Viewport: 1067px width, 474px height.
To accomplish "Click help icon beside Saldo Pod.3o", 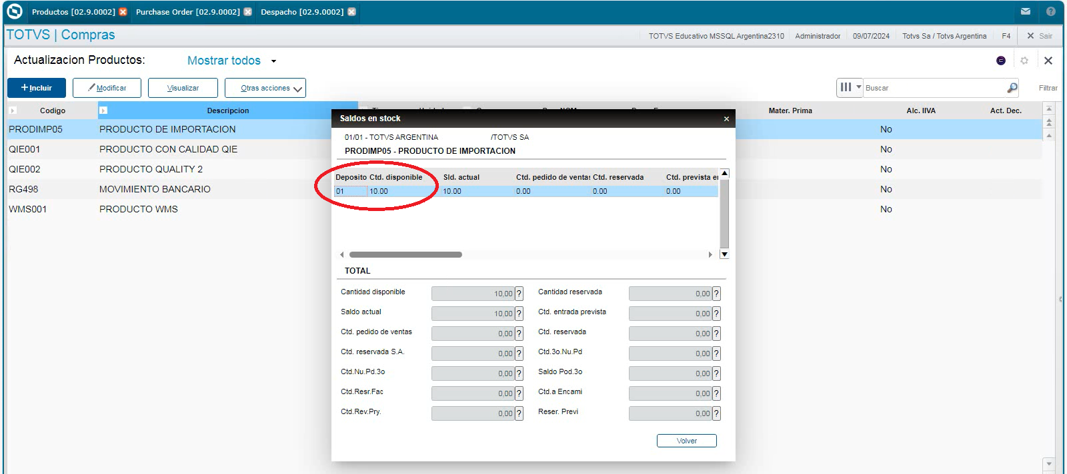I will [x=716, y=373].
